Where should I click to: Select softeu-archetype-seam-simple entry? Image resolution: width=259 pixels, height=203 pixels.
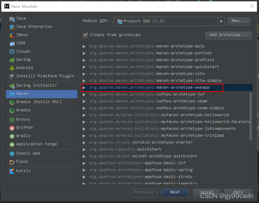[x=167, y=108]
